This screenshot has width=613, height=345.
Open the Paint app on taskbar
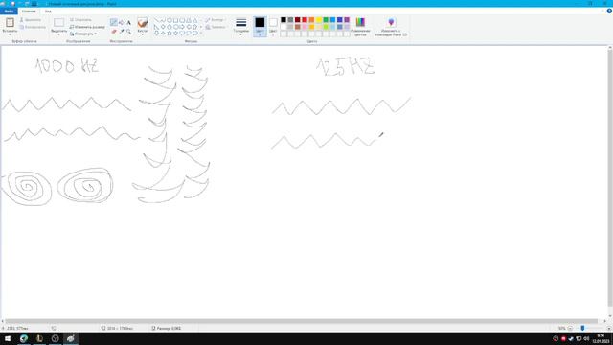pyautogui.click(x=70, y=338)
